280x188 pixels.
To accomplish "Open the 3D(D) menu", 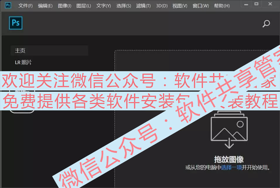I will click(162, 6).
